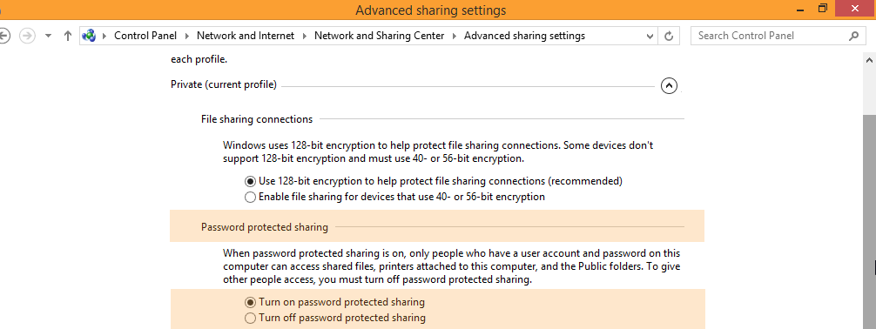The image size is (876, 329).
Task: Expand chevron after Network and Internet breadcrumb
Action: click(x=305, y=36)
